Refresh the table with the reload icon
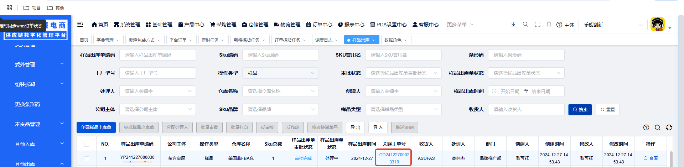684x167 pixels. 669,127
